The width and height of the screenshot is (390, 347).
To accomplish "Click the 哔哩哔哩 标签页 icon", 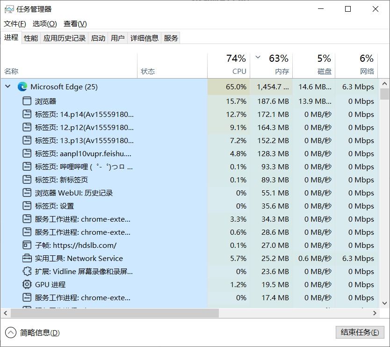I will click(x=26, y=166).
